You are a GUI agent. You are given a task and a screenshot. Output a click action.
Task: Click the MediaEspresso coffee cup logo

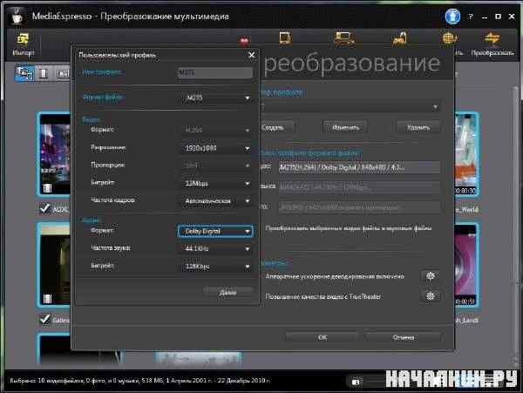(x=16, y=16)
